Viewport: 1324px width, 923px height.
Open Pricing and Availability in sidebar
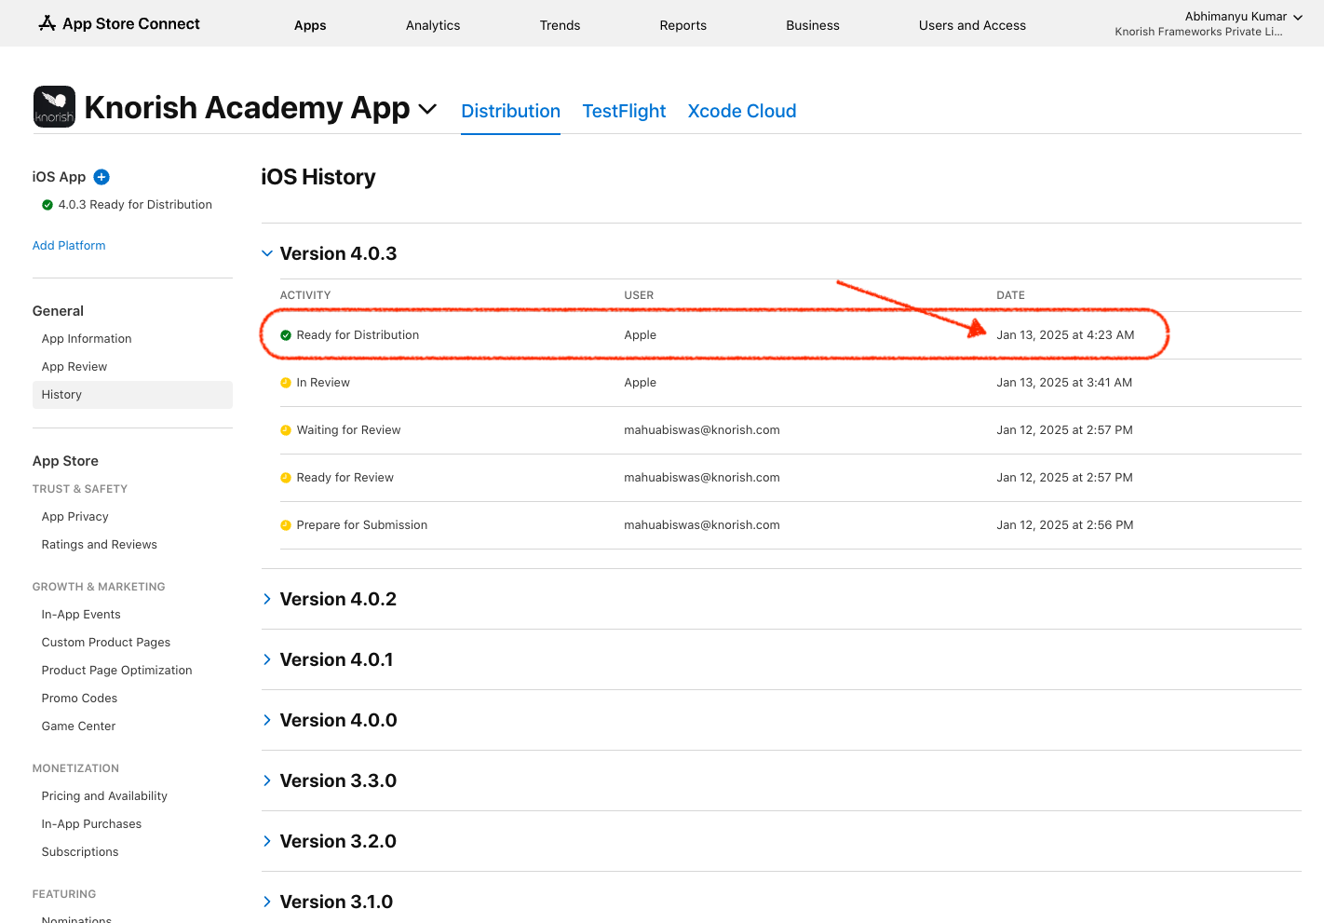click(x=104, y=796)
